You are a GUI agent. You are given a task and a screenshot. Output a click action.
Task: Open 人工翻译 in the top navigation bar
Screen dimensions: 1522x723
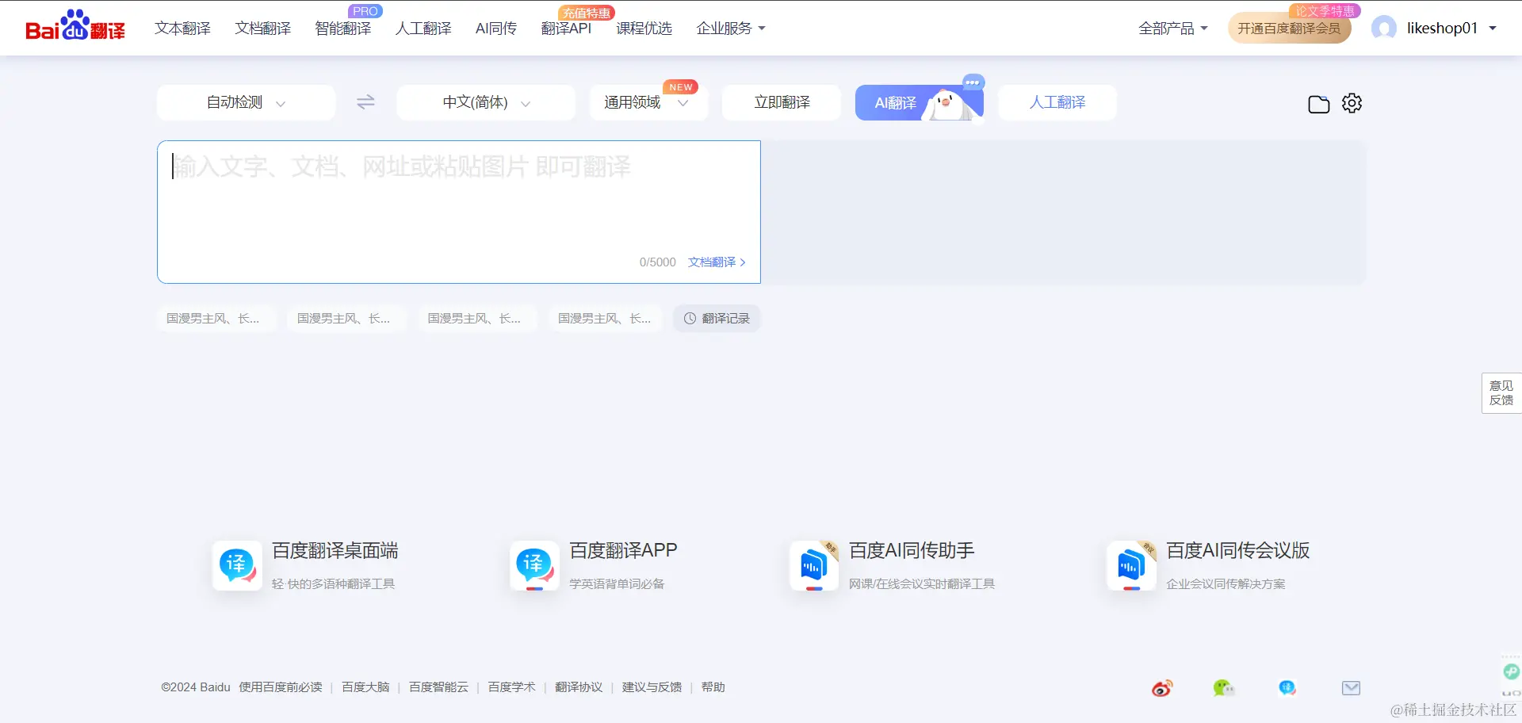[423, 29]
